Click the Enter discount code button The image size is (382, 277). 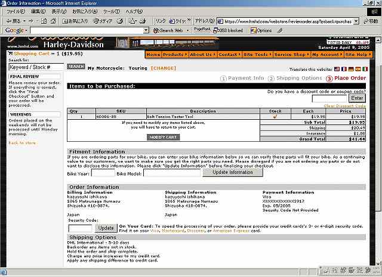click(357, 98)
